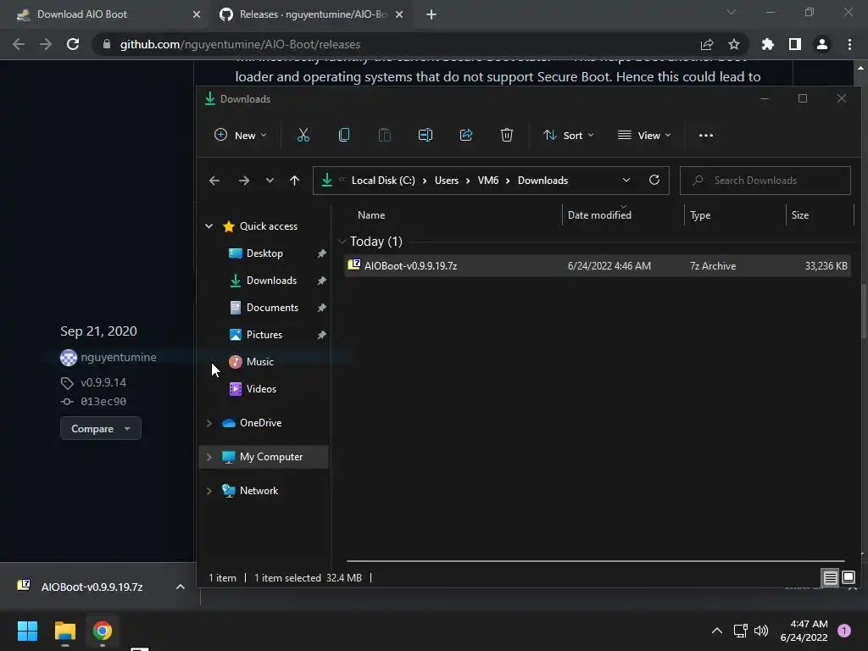Open Chrome profile avatar icon

click(822, 44)
